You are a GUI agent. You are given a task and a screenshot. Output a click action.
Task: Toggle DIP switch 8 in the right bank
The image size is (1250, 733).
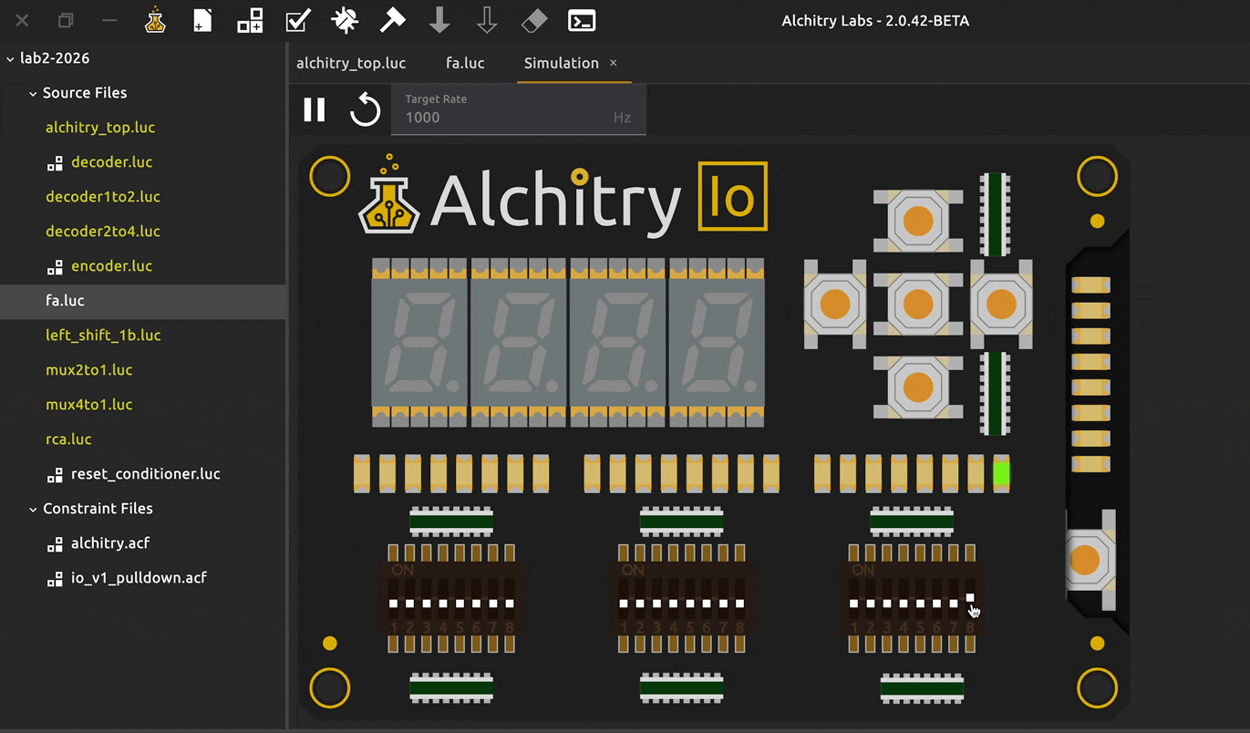tap(970, 599)
